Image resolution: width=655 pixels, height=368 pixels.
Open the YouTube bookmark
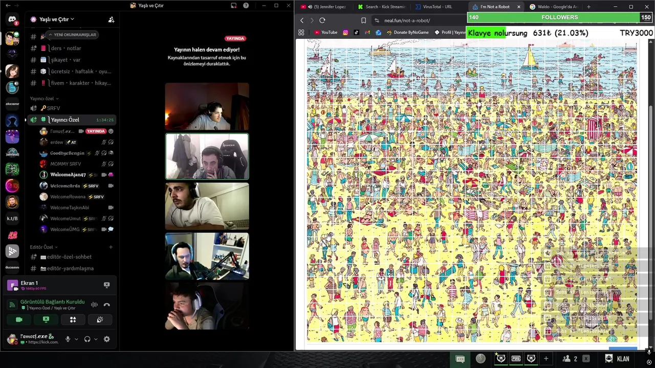(x=326, y=32)
